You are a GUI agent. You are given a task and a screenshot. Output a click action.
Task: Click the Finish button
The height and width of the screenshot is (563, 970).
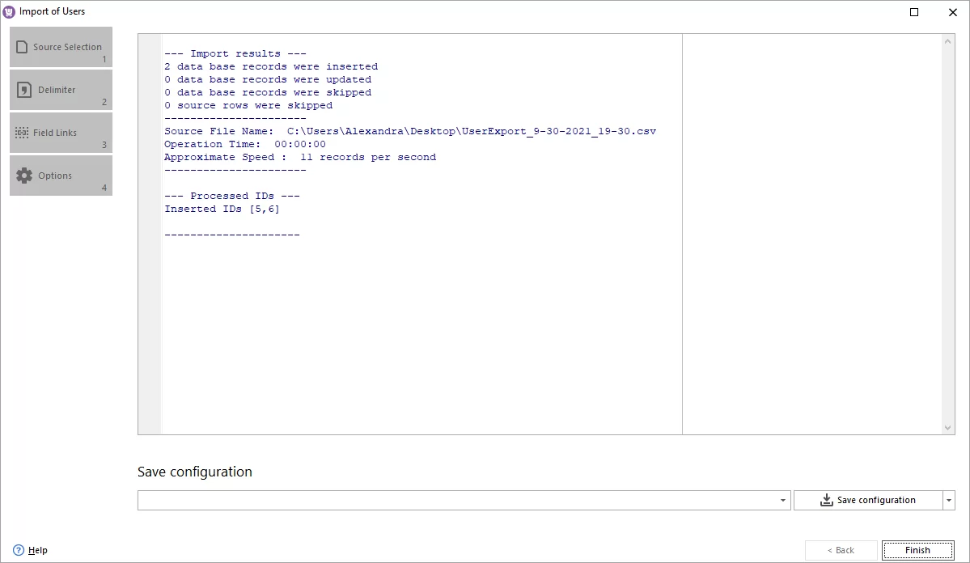918,549
